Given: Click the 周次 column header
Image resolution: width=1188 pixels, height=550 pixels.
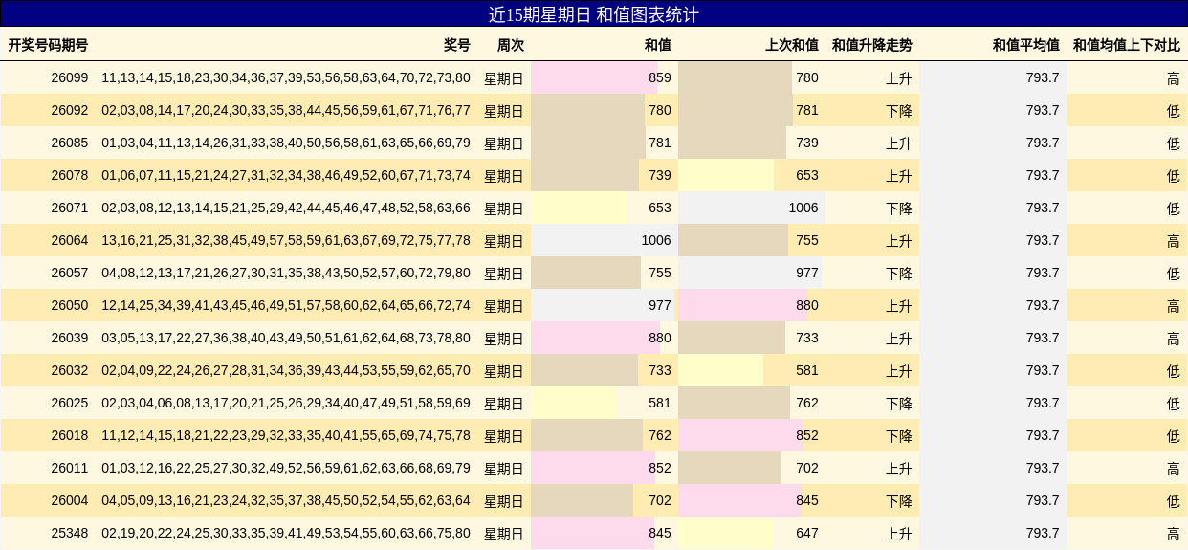Looking at the screenshot, I should (x=511, y=45).
